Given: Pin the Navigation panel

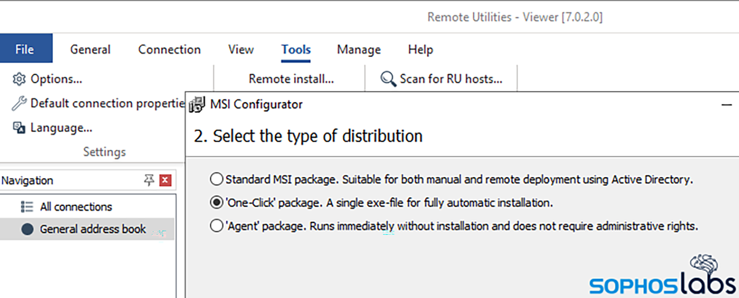Looking at the screenshot, I should [x=149, y=180].
